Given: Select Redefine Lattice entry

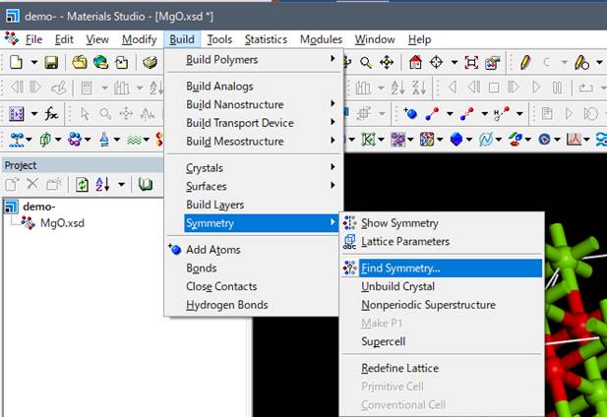Looking at the screenshot, I should tap(442, 368).
